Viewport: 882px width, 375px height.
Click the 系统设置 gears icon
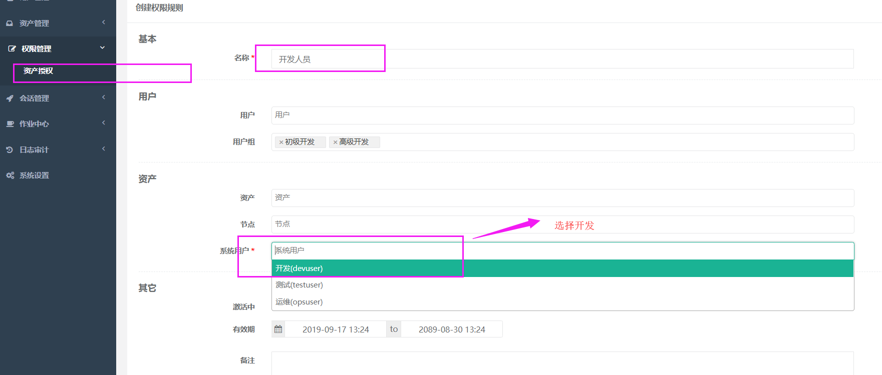[10, 175]
